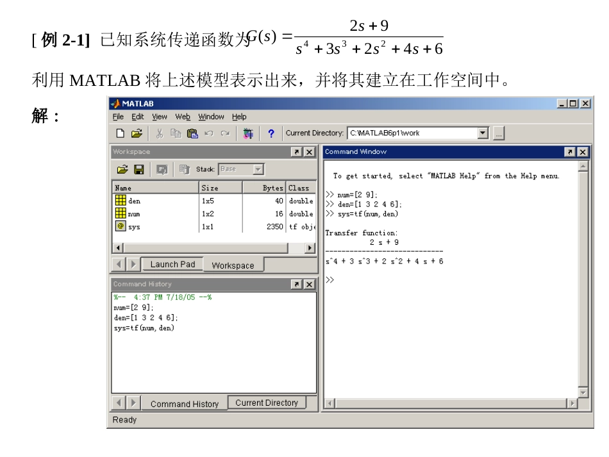Browse for folder with the ellipsis button
Viewport: 609px width, 457px height.
(x=499, y=133)
